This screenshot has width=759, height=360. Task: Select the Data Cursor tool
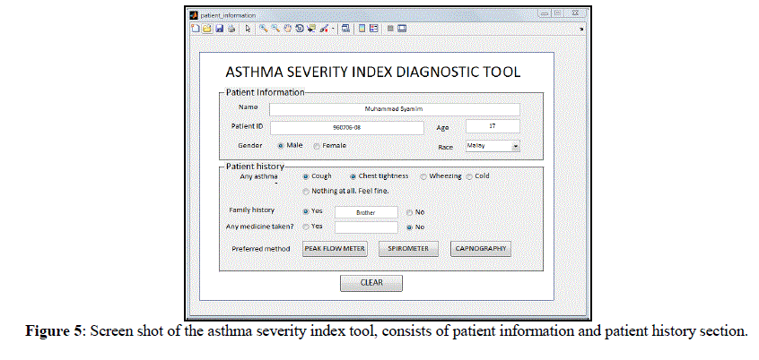point(310,29)
